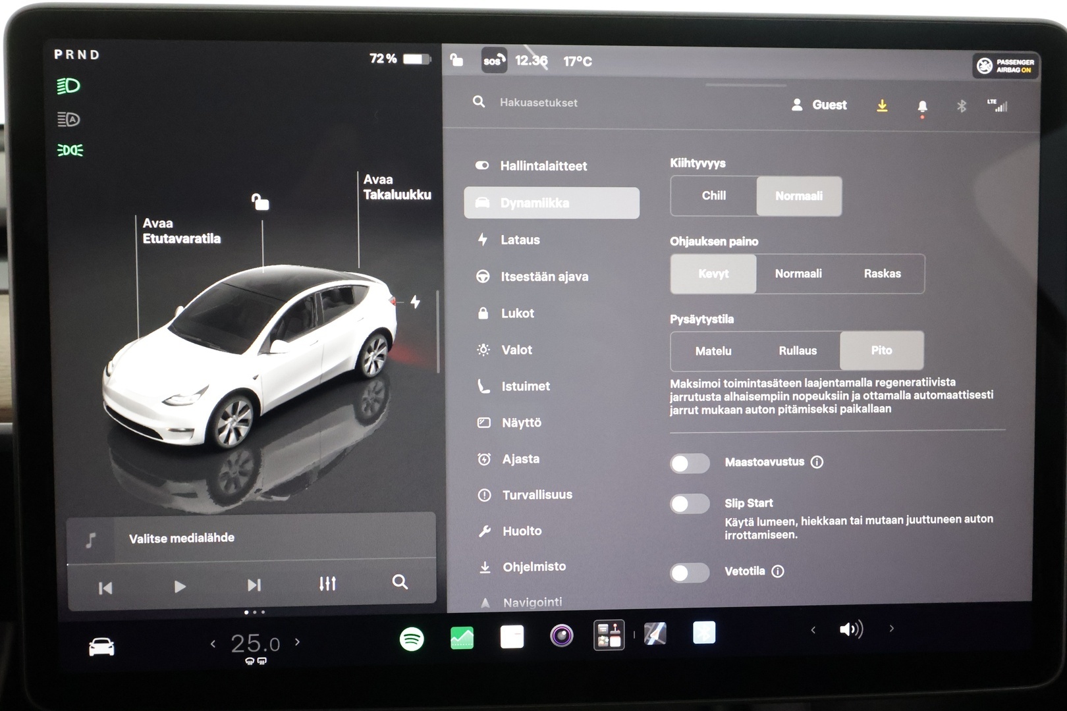Enable the Maastoavustus switch

[690, 463]
